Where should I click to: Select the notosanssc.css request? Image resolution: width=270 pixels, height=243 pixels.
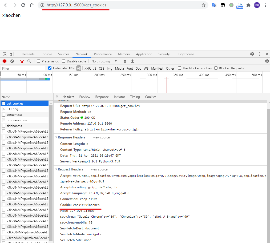25,120
